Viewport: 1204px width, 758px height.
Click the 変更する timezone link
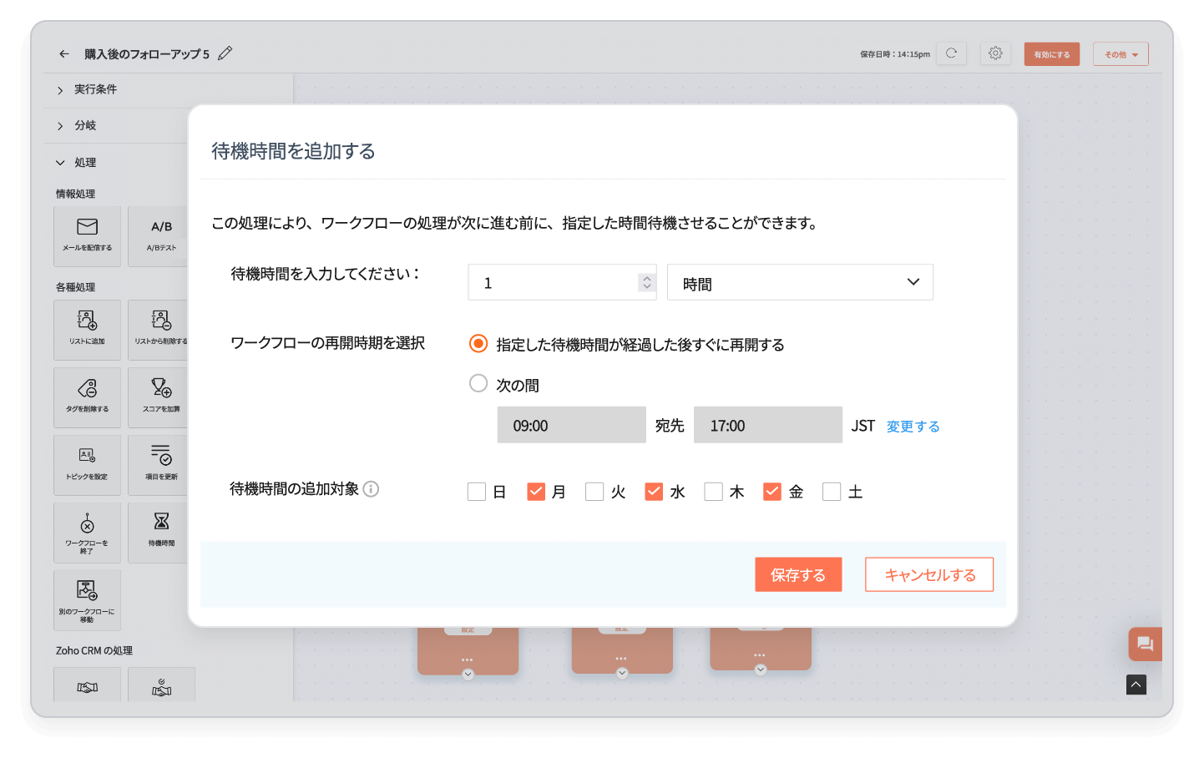913,427
